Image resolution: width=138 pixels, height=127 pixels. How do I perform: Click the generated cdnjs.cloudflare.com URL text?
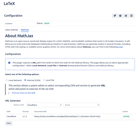click(x=67, y=117)
